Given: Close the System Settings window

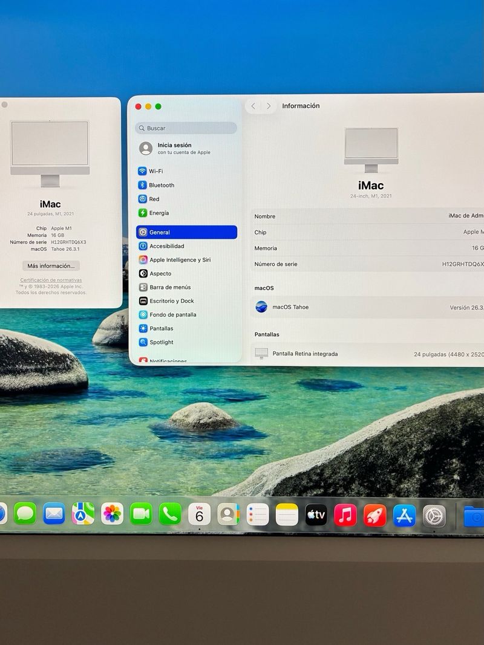Looking at the screenshot, I should [139, 106].
